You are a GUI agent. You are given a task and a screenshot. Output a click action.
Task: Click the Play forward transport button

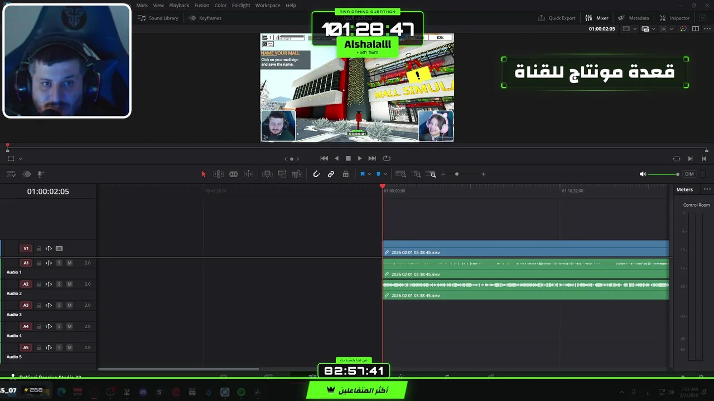coord(360,159)
